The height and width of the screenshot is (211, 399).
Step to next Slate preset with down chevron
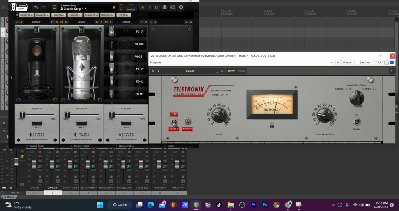(122, 9)
